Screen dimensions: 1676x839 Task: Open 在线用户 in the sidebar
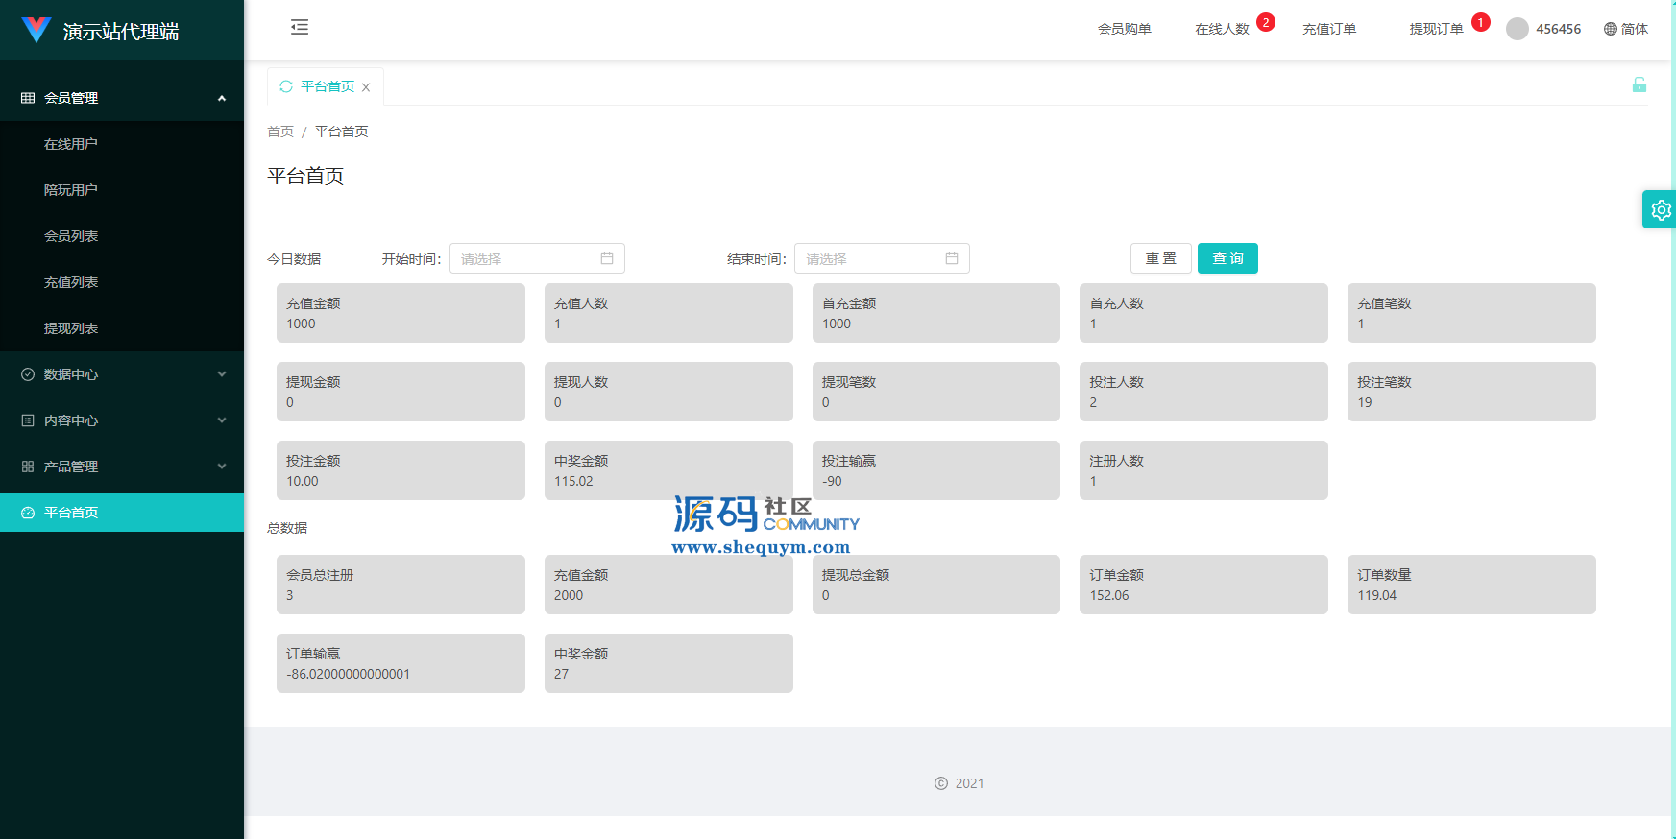71,144
